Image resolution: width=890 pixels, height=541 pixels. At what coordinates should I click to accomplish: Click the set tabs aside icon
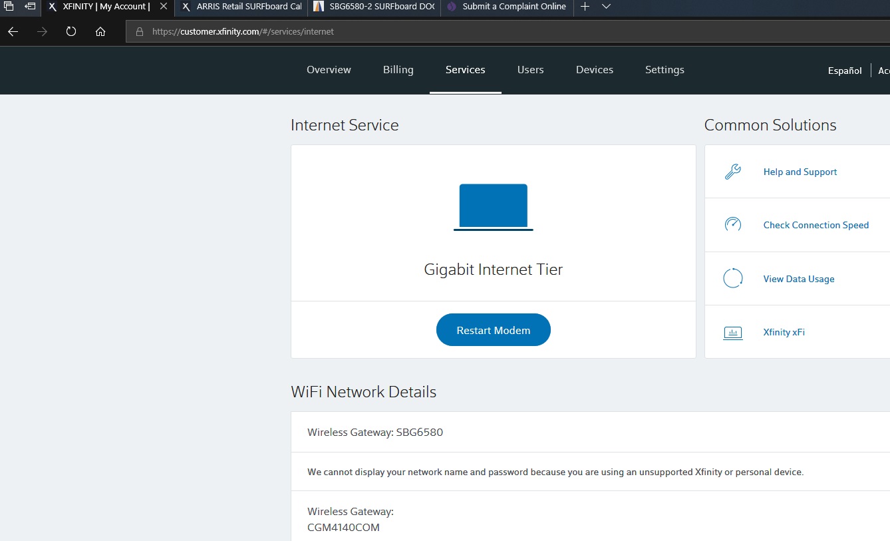30,7
